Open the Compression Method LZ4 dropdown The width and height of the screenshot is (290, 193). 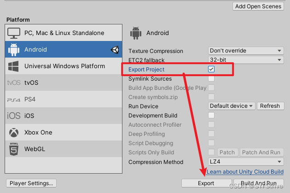246,162
